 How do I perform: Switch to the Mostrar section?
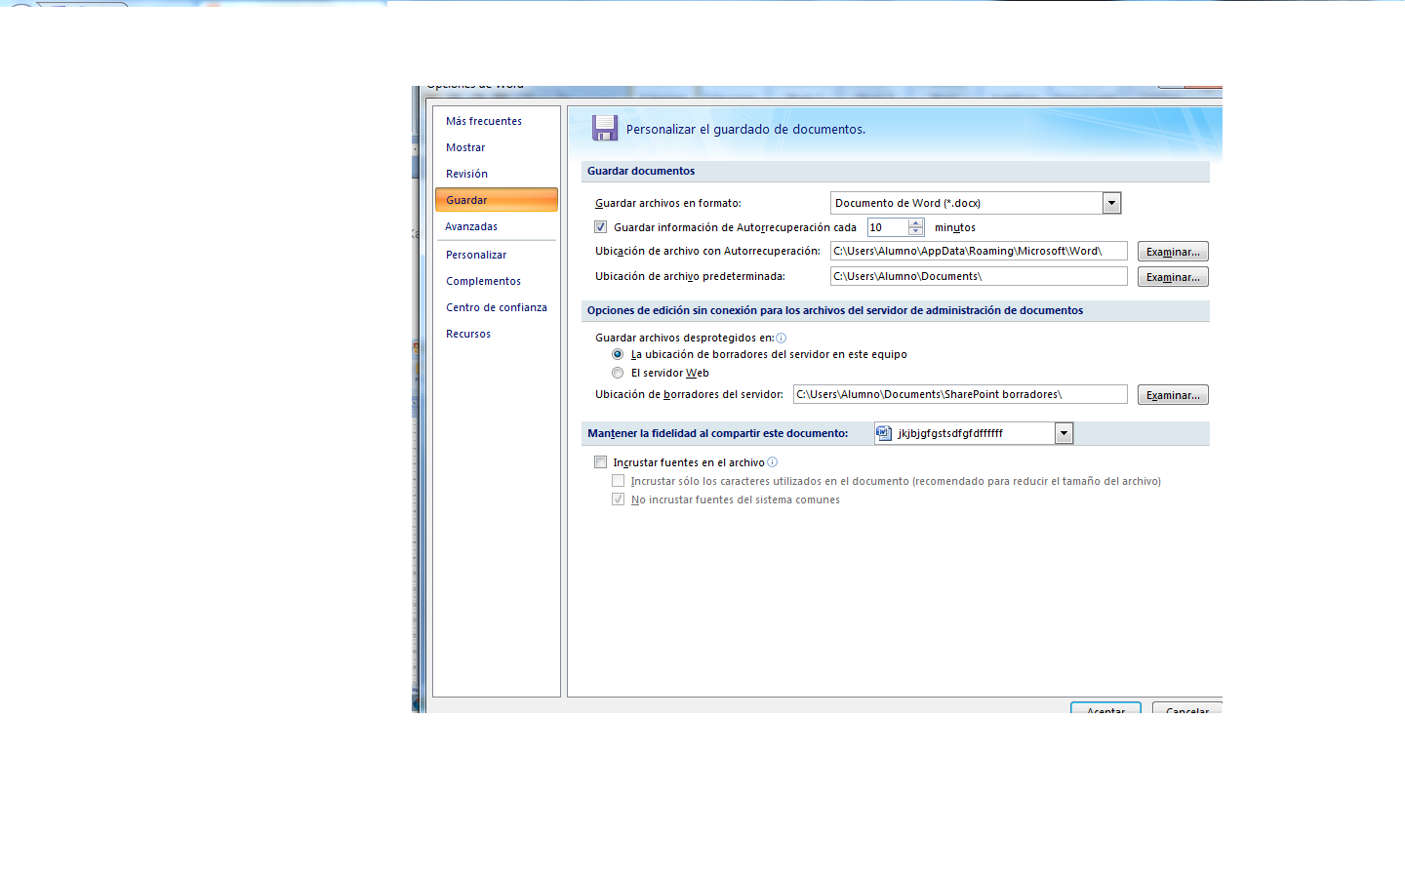point(465,146)
